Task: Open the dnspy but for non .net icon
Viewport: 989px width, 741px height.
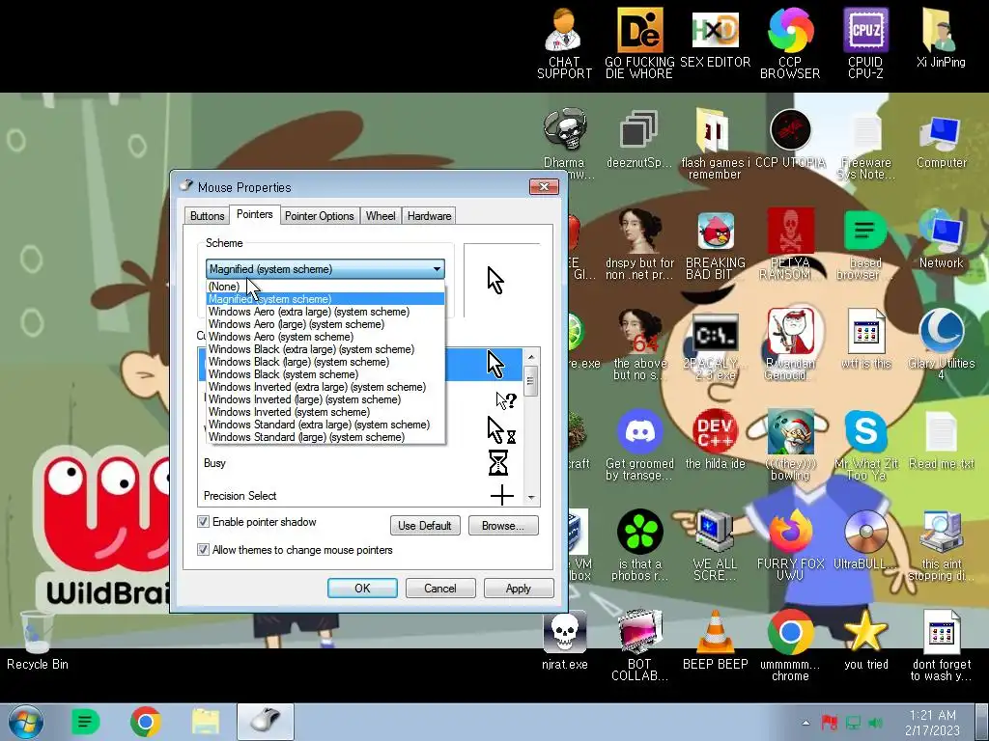Action: pos(639,244)
